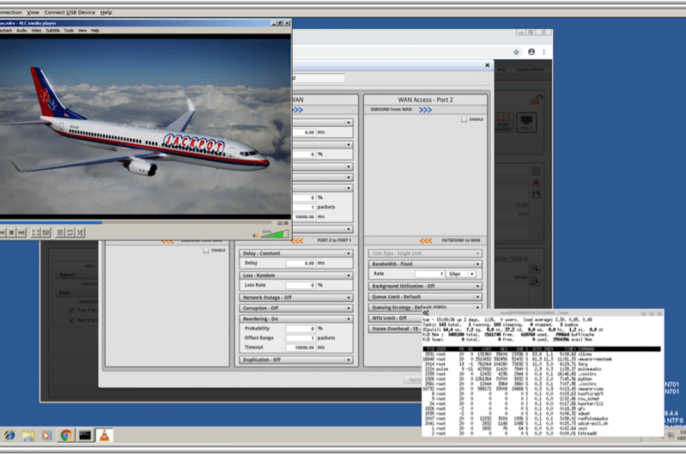
Task: Expand Background Utilization - Off dropdown
Action: click(426, 286)
